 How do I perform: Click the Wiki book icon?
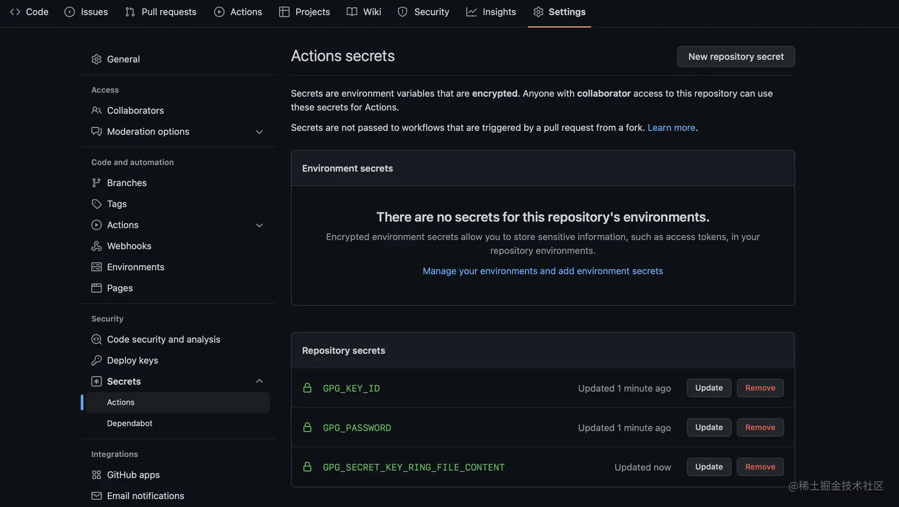[x=352, y=12]
